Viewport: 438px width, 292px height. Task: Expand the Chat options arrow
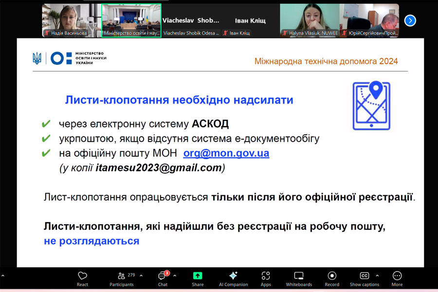(x=175, y=275)
